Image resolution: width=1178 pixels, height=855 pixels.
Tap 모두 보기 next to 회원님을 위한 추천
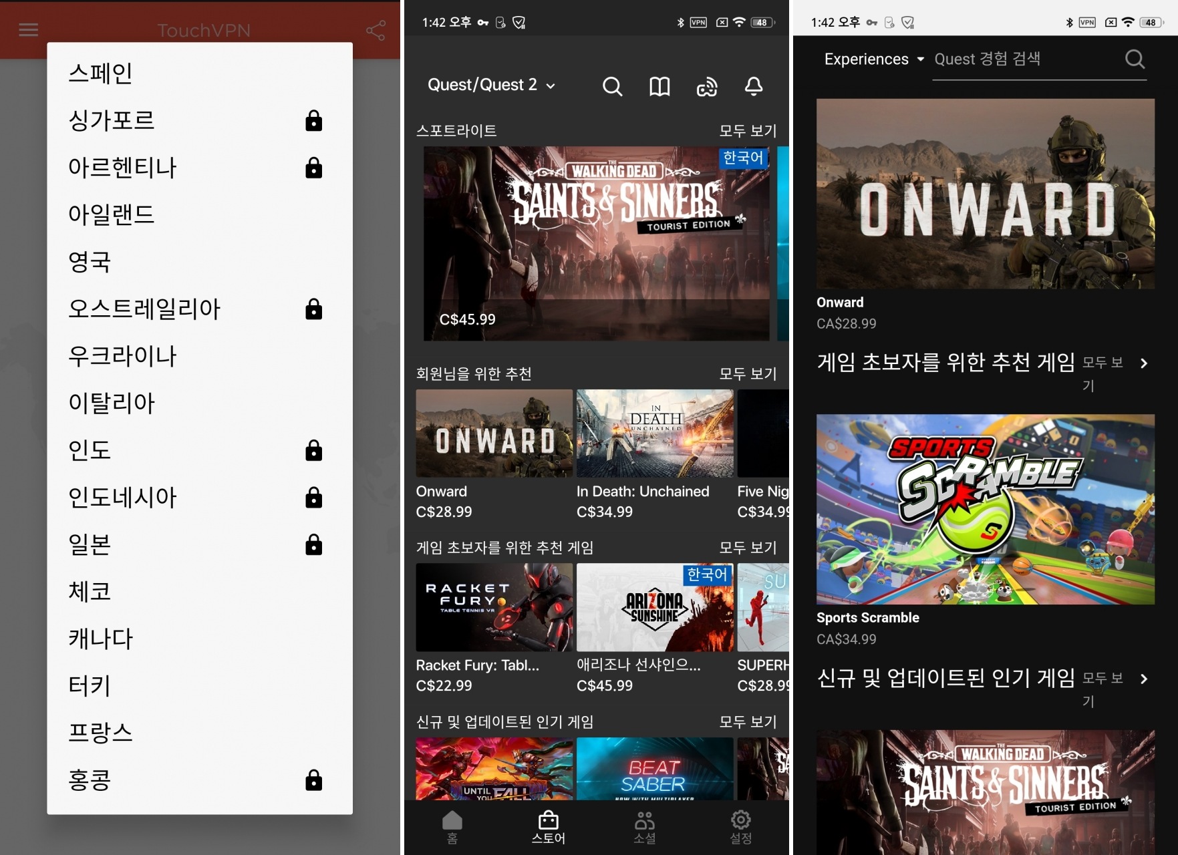748,374
